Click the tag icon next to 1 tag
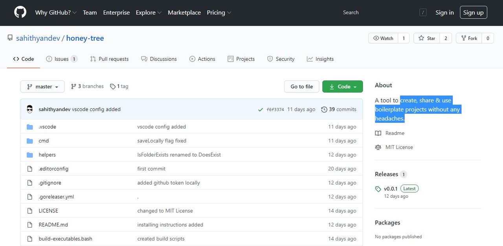This screenshot has width=503, height=246. [x=113, y=86]
